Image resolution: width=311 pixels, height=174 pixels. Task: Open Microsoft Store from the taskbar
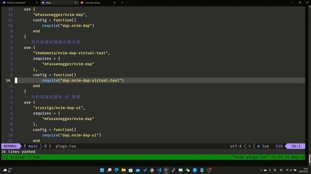131,170
